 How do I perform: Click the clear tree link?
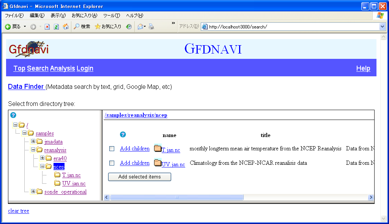19,211
